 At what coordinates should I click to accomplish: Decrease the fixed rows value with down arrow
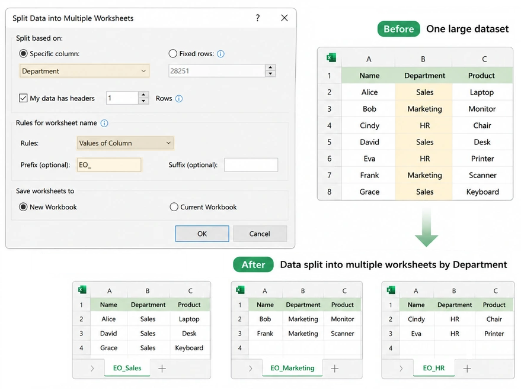(x=270, y=74)
